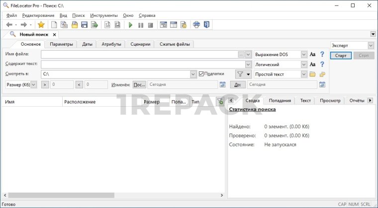
Task: Open the Инструменты menu
Action: click(104, 15)
